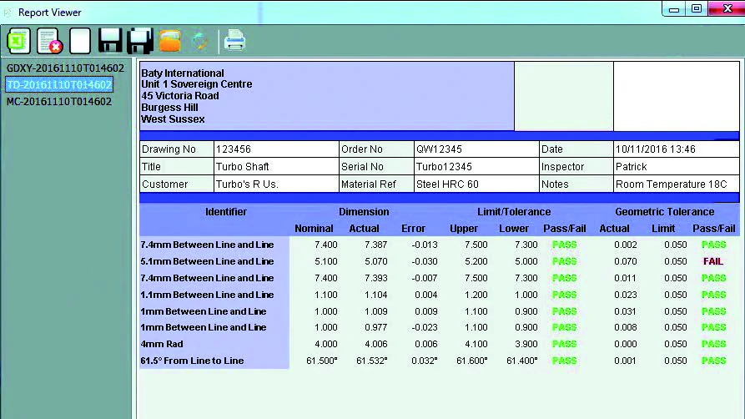Minimize the Report Viewer window
Image resolution: width=745 pixels, height=419 pixels.
(x=674, y=9)
